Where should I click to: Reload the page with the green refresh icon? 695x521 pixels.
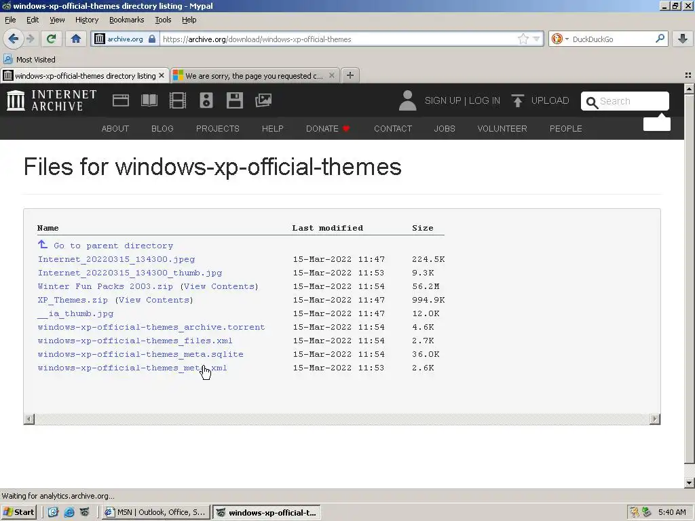pos(51,39)
